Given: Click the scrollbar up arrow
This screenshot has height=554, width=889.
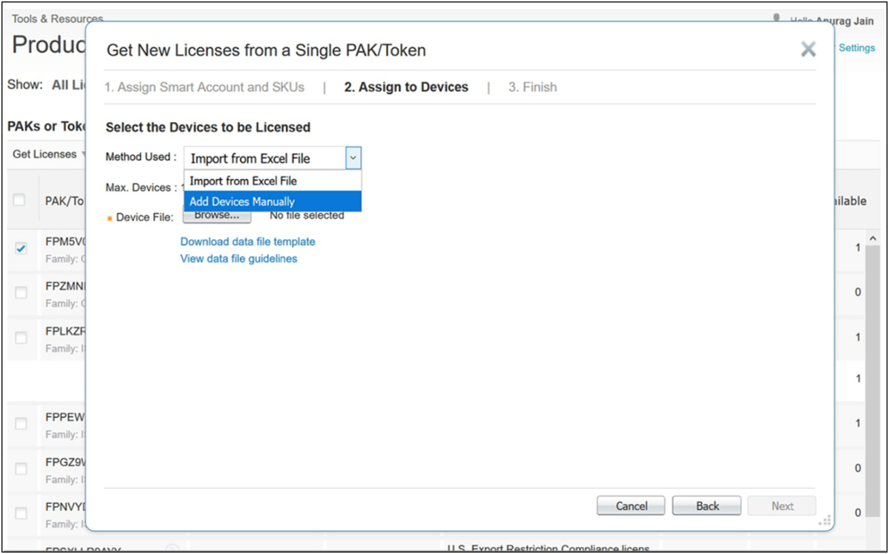Looking at the screenshot, I should [x=873, y=239].
